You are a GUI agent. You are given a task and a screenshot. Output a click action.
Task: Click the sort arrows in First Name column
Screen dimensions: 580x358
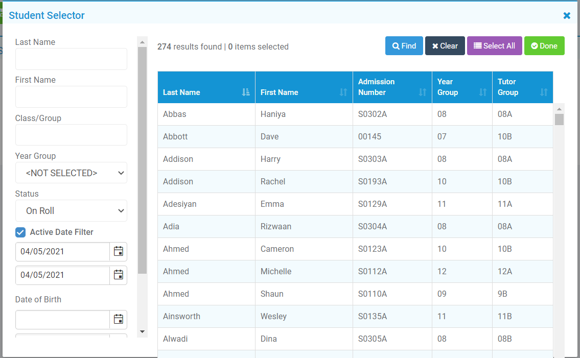click(343, 92)
